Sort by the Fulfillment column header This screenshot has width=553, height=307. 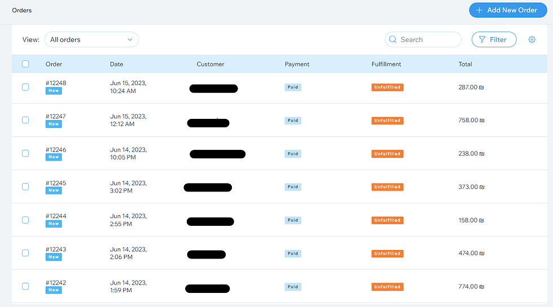386,64
